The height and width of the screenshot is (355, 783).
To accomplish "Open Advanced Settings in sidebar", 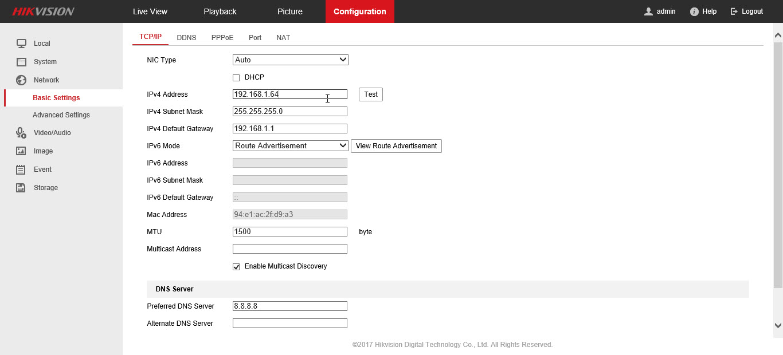I will coord(61,115).
